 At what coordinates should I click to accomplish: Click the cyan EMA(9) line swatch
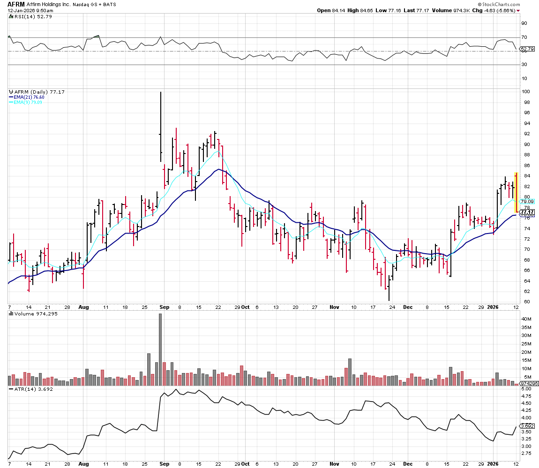tap(11, 102)
